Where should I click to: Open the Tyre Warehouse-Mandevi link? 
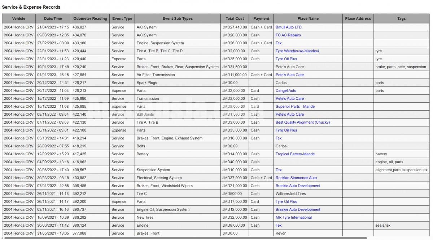[297, 51]
